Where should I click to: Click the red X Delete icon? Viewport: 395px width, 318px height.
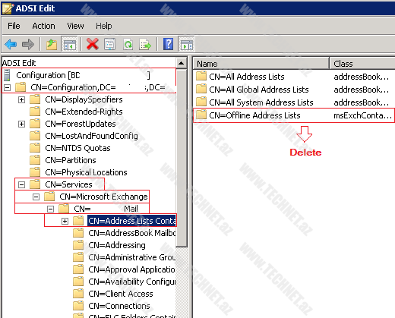(93, 44)
